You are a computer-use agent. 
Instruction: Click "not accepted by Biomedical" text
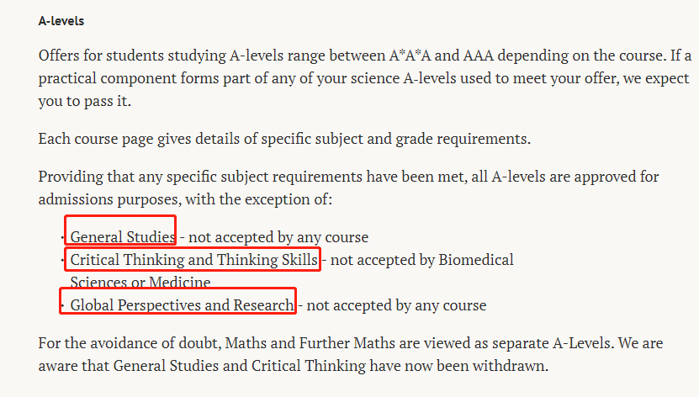click(421, 260)
